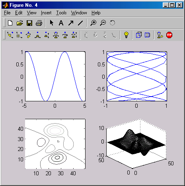Select the orbit camera tool
185x186 pixels.
(x=10, y=35)
